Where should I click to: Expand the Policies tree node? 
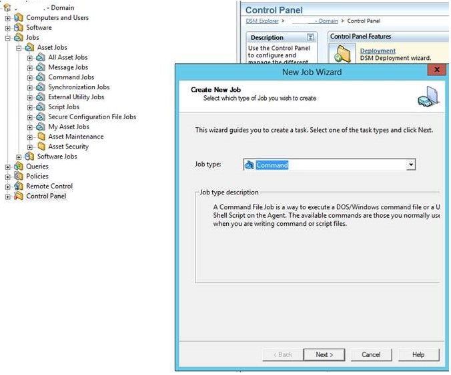coord(8,177)
